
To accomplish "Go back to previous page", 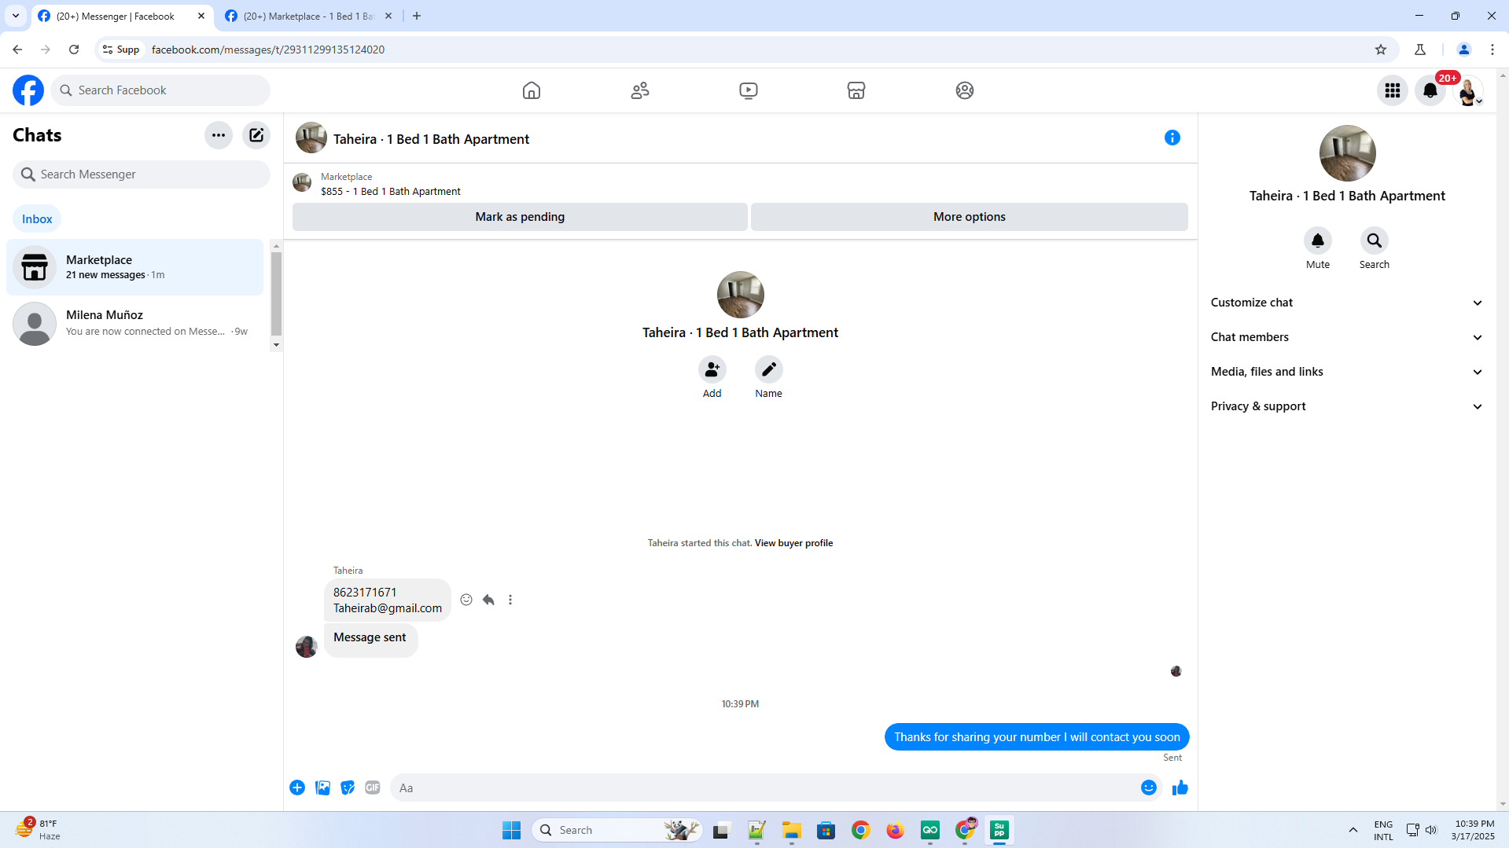I will point(17,50).
